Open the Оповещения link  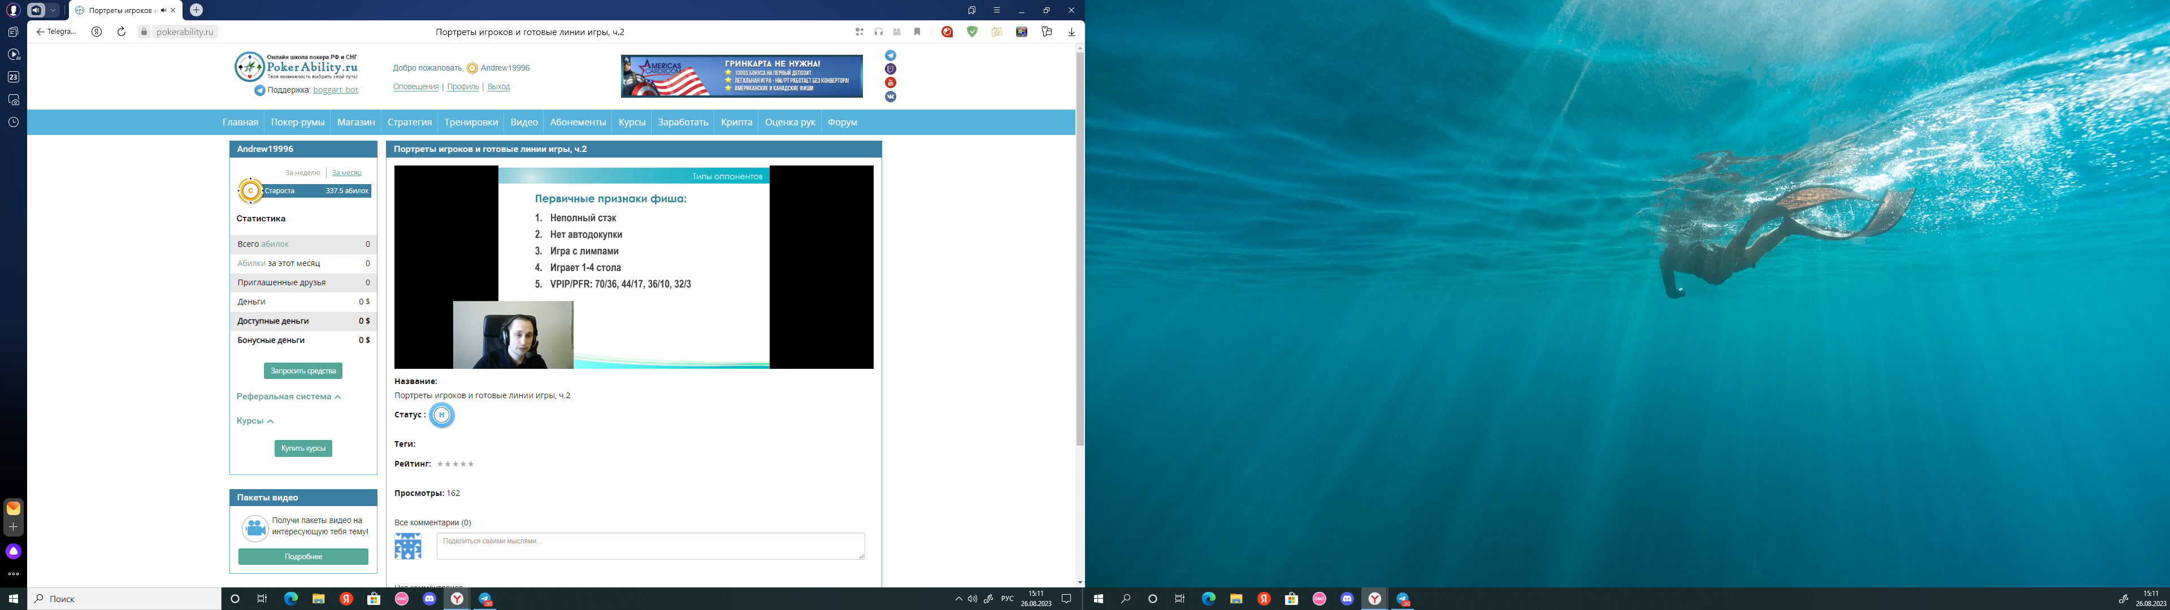tap(415, 87)
